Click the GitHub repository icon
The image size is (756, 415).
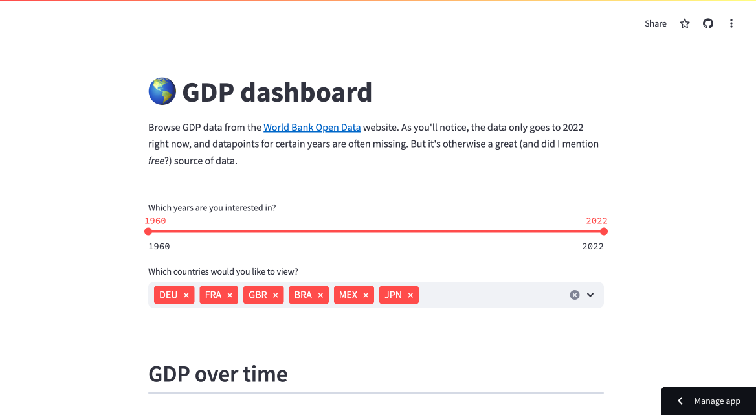point(707,23)
